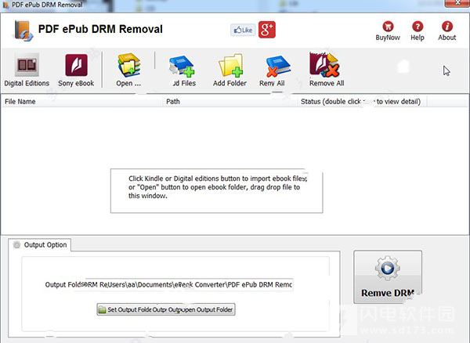The image size is (470, 343).
Task: Click the Add Folder icon
Action: click(x=230, y=65)
